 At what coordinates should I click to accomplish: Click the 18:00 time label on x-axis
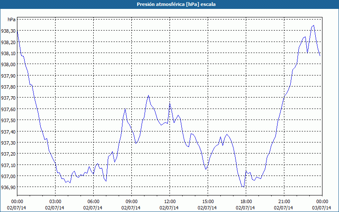tap(246, 202)
